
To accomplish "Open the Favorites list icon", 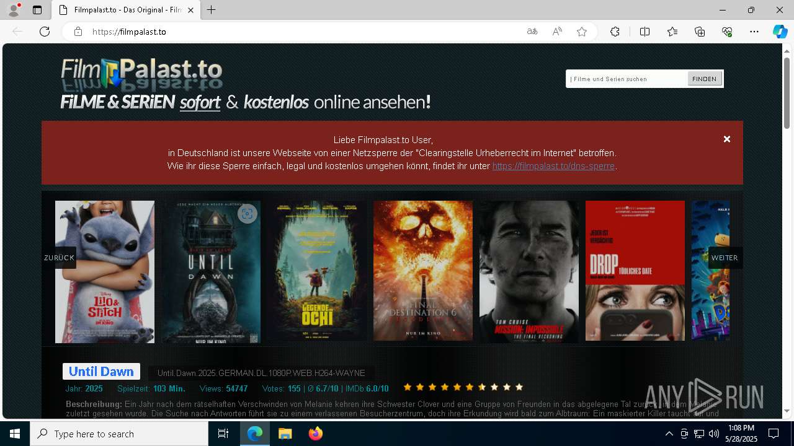I will pos(672,32).
